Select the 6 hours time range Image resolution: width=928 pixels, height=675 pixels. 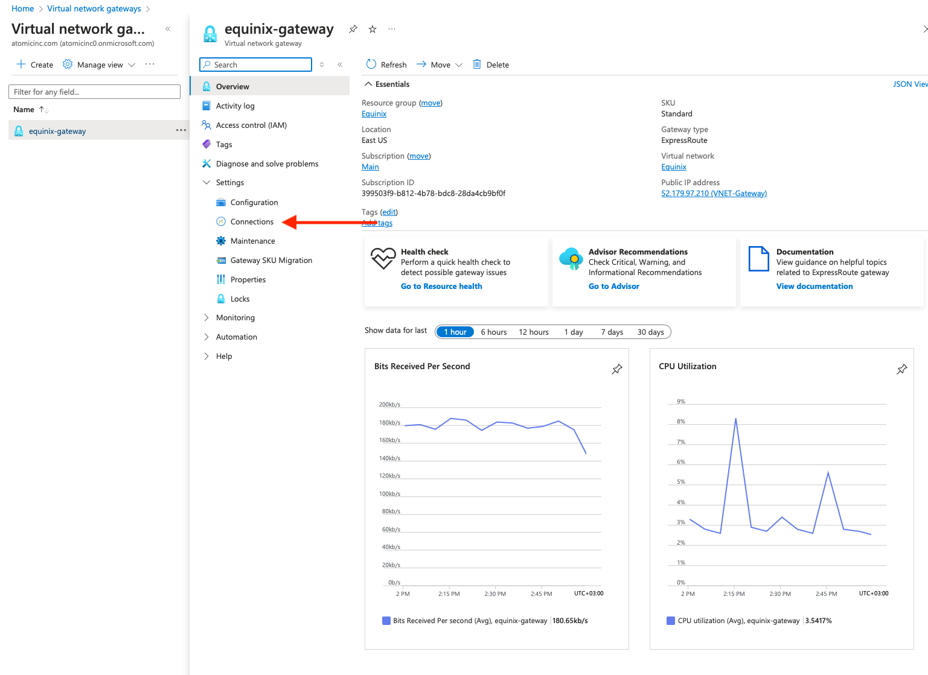click(x=494, y=332)
